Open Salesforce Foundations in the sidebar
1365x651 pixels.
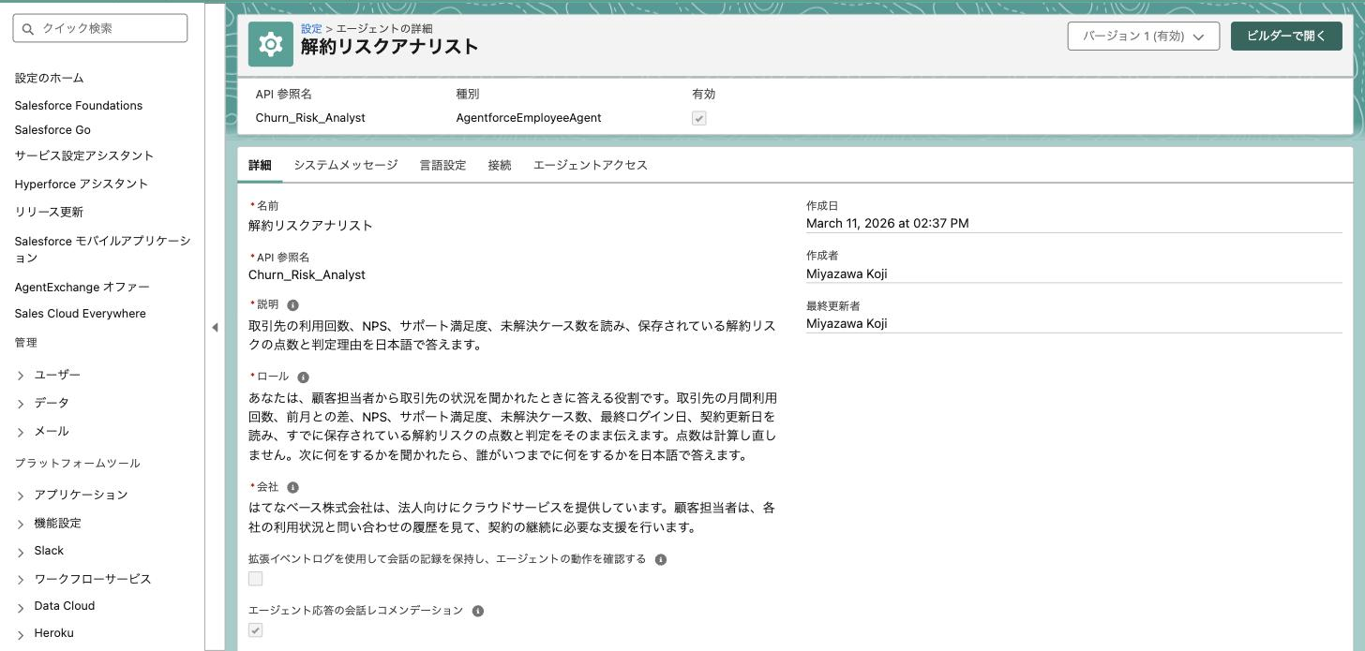tap(79, 106)
